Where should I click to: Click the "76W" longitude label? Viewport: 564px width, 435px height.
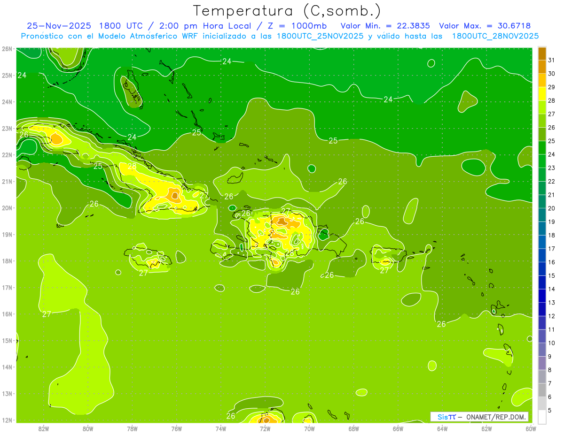pos(176,428)
